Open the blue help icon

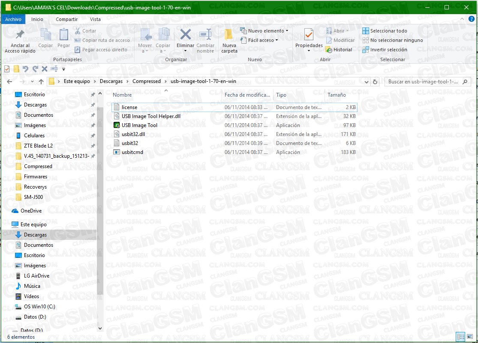click(471, 19)
